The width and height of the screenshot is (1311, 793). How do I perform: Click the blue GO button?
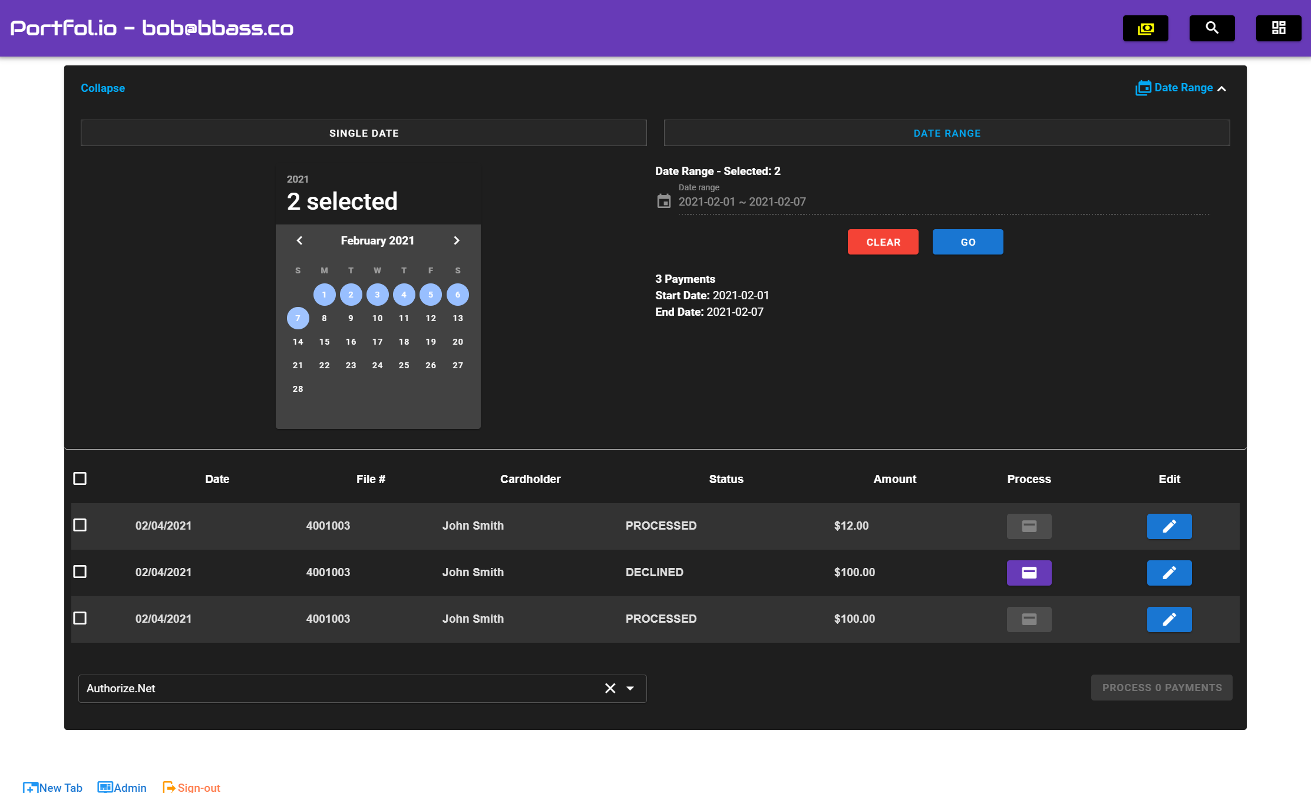(967, 242)
